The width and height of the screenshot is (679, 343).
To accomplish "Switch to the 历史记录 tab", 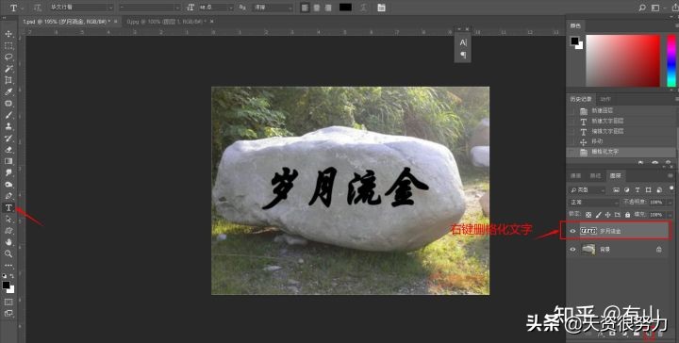I will (580, 99).
